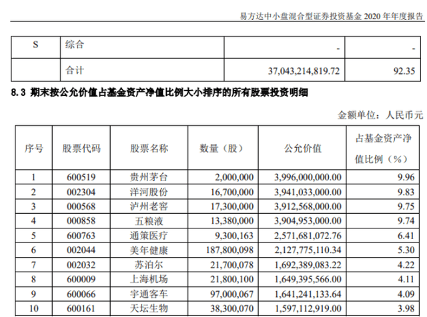Select stock code 600009
The height and width of the screenshot is (317, 427).
(x=81, y=279)
